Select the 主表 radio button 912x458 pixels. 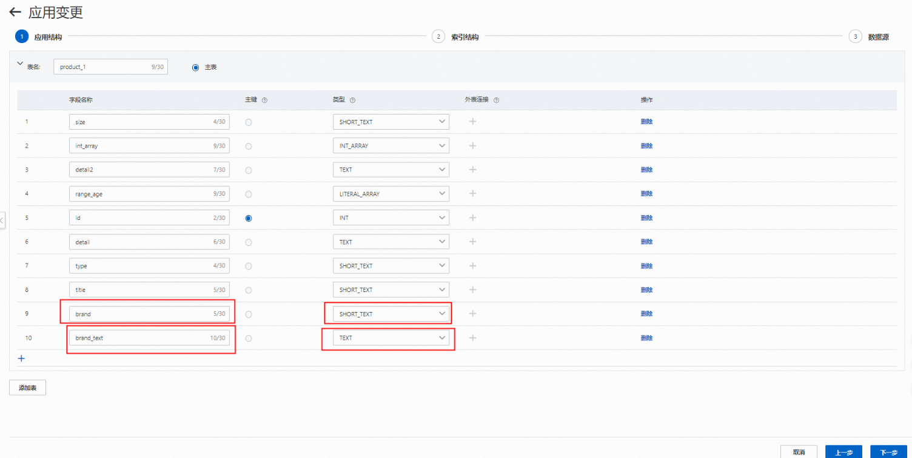[195, 67]
